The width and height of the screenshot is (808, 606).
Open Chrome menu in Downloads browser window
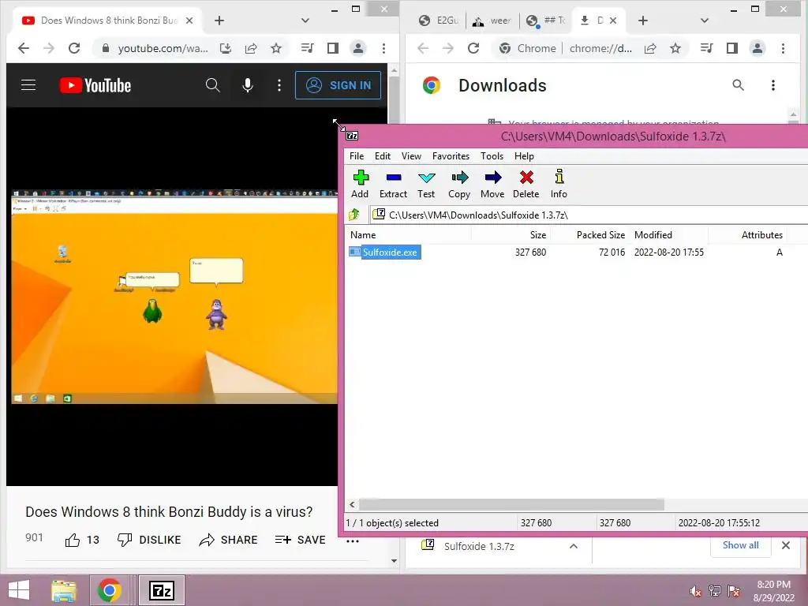pos(784,48)
